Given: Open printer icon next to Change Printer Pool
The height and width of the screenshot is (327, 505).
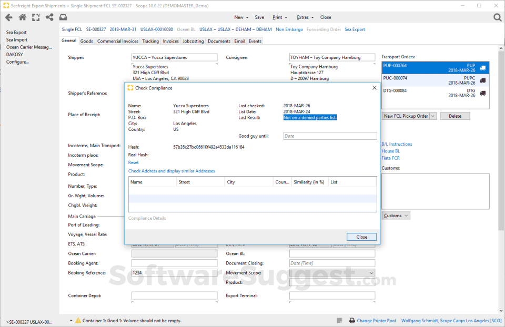Looking at the screenshot, I should click(x=351, y=320).
